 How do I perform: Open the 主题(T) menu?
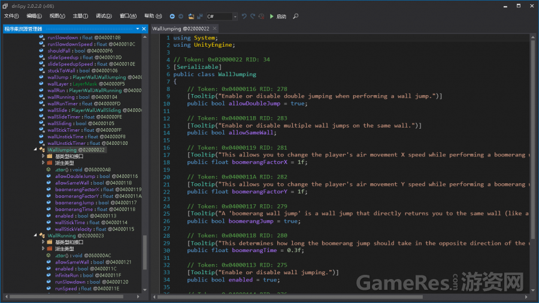click(x=80, y=16)
